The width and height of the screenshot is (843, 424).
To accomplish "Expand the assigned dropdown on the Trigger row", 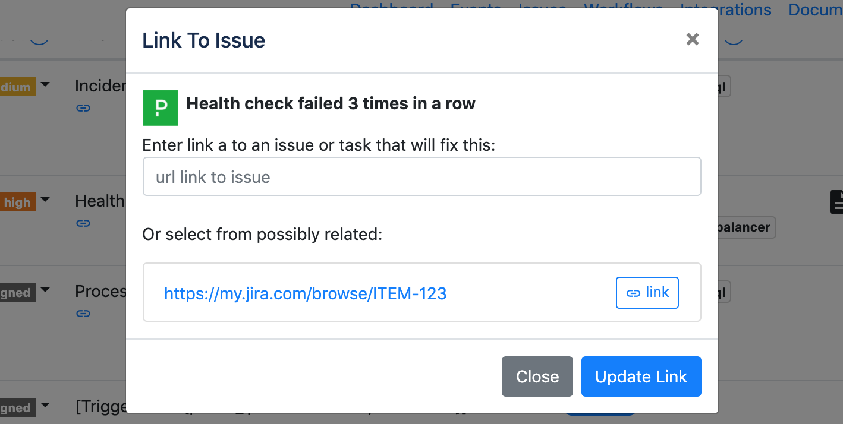I will click(45, 406).
